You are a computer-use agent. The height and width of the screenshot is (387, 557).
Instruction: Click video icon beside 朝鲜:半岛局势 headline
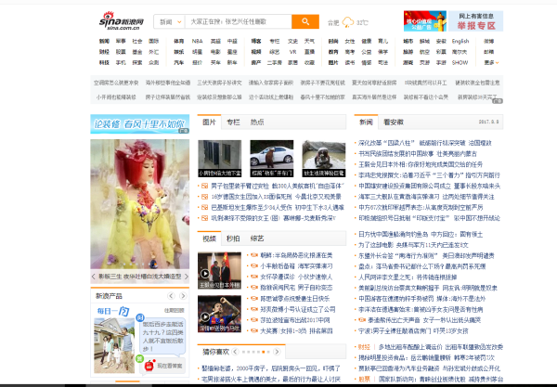tap(254, 255)
